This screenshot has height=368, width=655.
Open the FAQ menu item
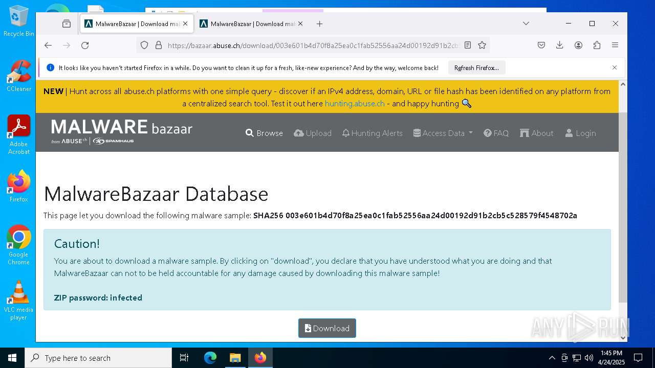click(x=496, y=133)
